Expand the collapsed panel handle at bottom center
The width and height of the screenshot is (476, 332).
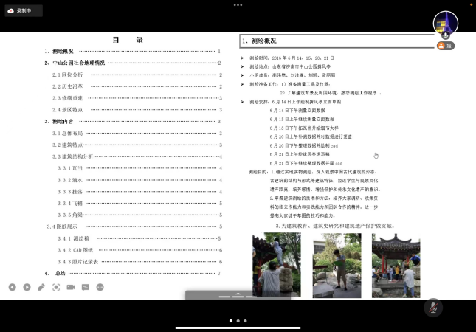point(238,295)
